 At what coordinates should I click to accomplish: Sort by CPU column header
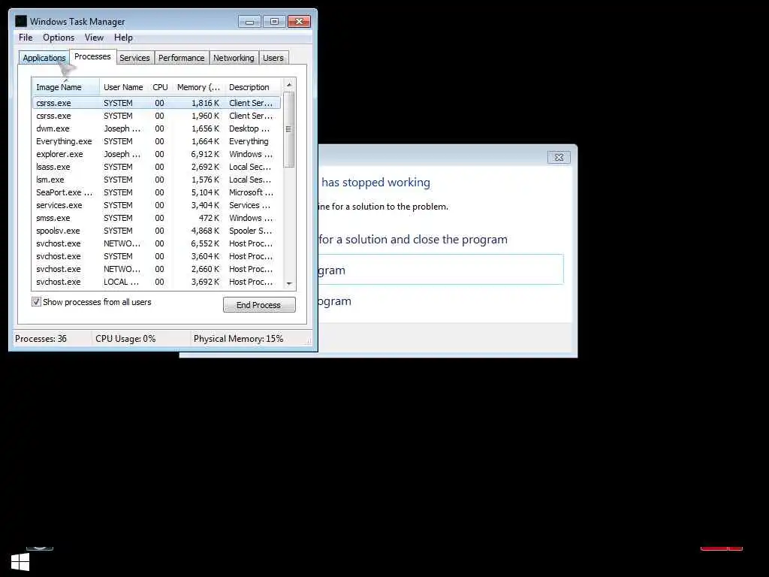[x=161, y=87]
